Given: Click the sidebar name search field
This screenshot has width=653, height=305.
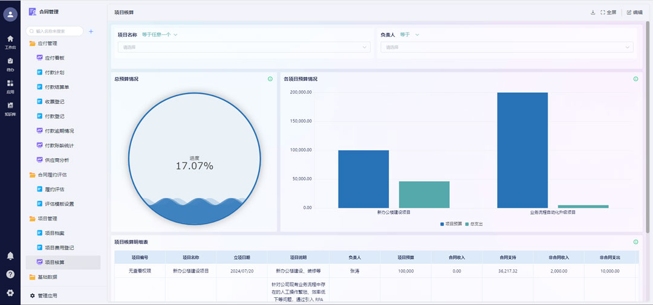Looking at the screenshot, I should pos(57,31).
